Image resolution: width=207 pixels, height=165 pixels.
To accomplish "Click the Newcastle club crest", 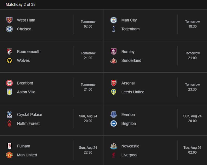I will pos(114,146).
